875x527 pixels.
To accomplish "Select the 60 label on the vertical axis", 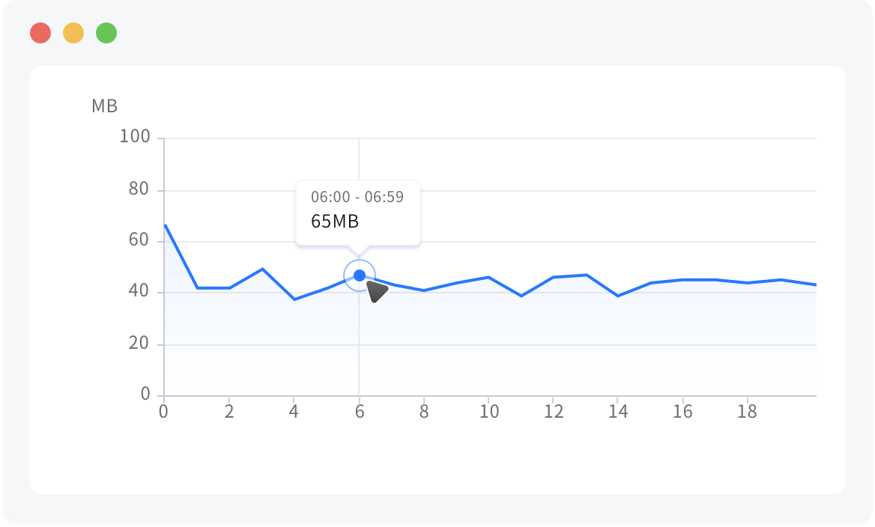I will point(139,241).
